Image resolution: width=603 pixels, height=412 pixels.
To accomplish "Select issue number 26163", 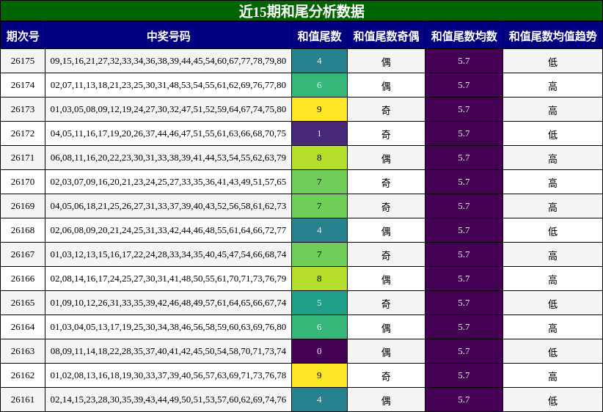I will tap(23, 352).
